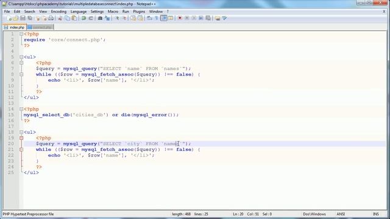Play back the recorded macro

194,18
